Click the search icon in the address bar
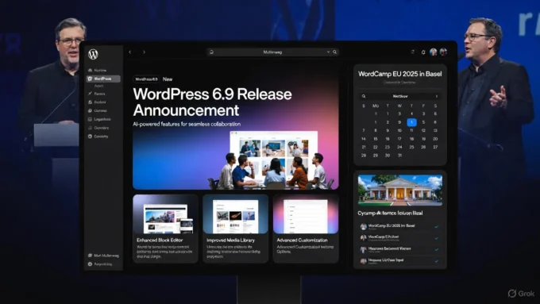This screenshot has height=304, width=540. pyautogui.click(x=335, y=52)
